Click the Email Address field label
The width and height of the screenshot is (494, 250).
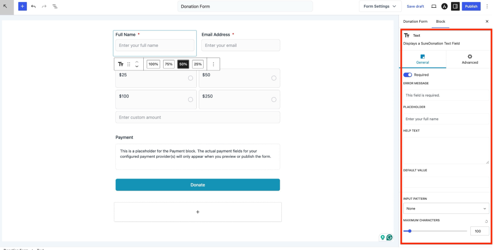point(216,34)
